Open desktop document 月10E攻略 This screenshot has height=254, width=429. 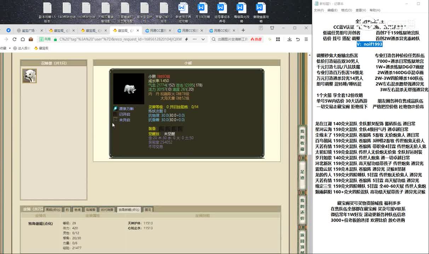coord(202,11)
